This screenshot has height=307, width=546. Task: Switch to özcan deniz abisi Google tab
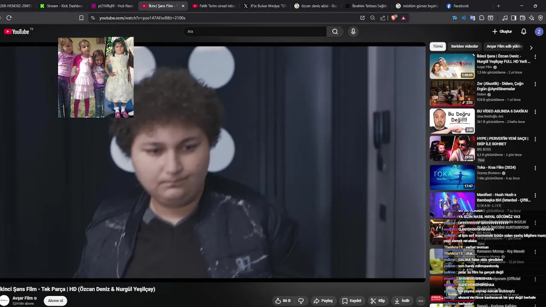pyautogui.click(x=316, y=6)
